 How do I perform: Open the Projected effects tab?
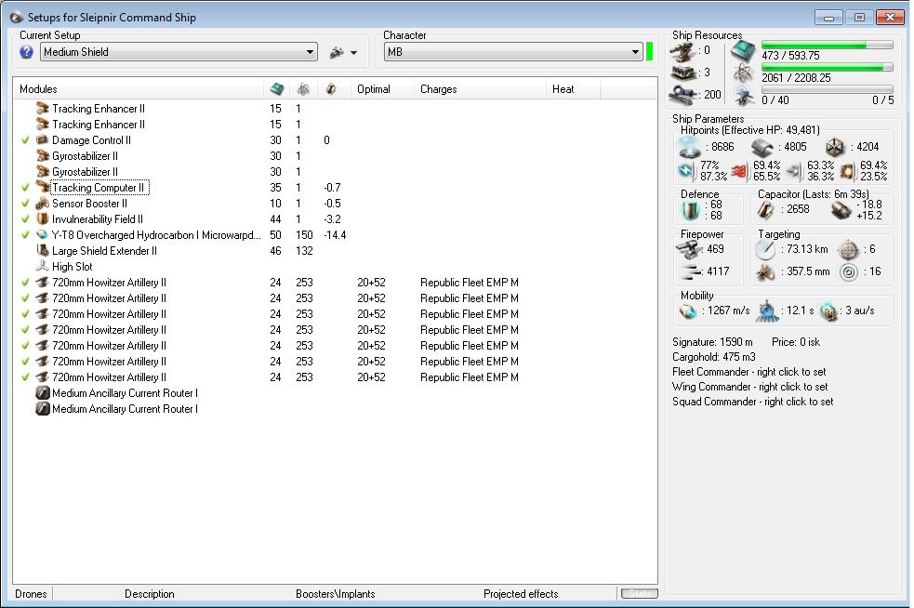521,593
